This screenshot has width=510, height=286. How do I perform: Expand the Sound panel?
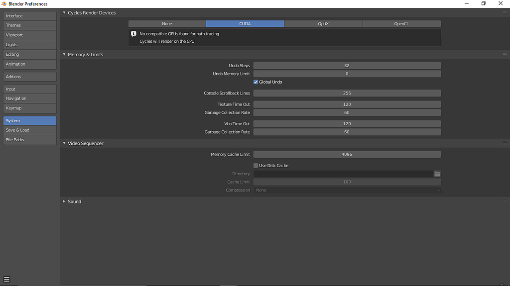coord(64,201)
